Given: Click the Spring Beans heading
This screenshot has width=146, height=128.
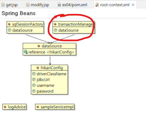Looking at the screenshot, I should pyautogui.click(x=18, y=13).
